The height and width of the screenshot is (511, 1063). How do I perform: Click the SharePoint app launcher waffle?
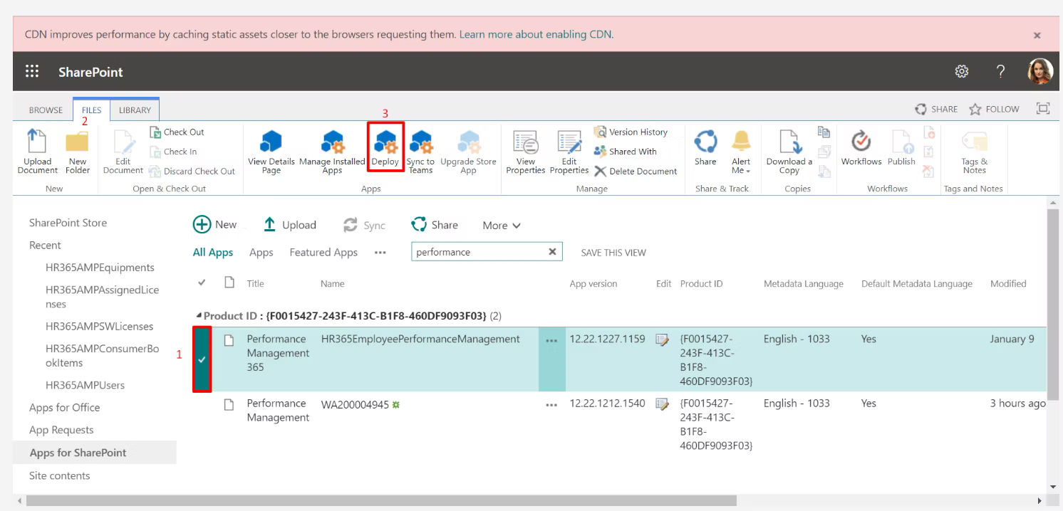coord(32,72)
